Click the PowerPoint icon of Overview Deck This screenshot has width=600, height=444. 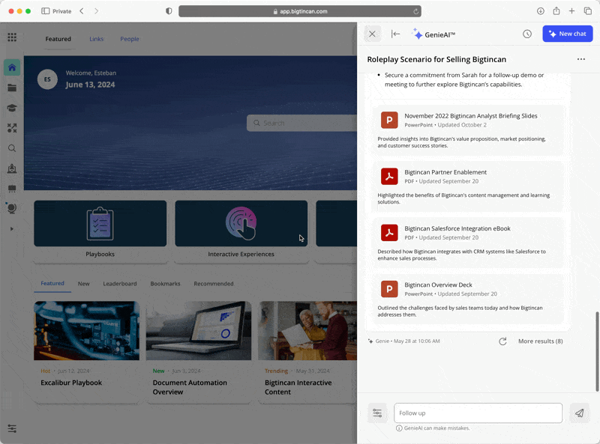pos(389,289)
